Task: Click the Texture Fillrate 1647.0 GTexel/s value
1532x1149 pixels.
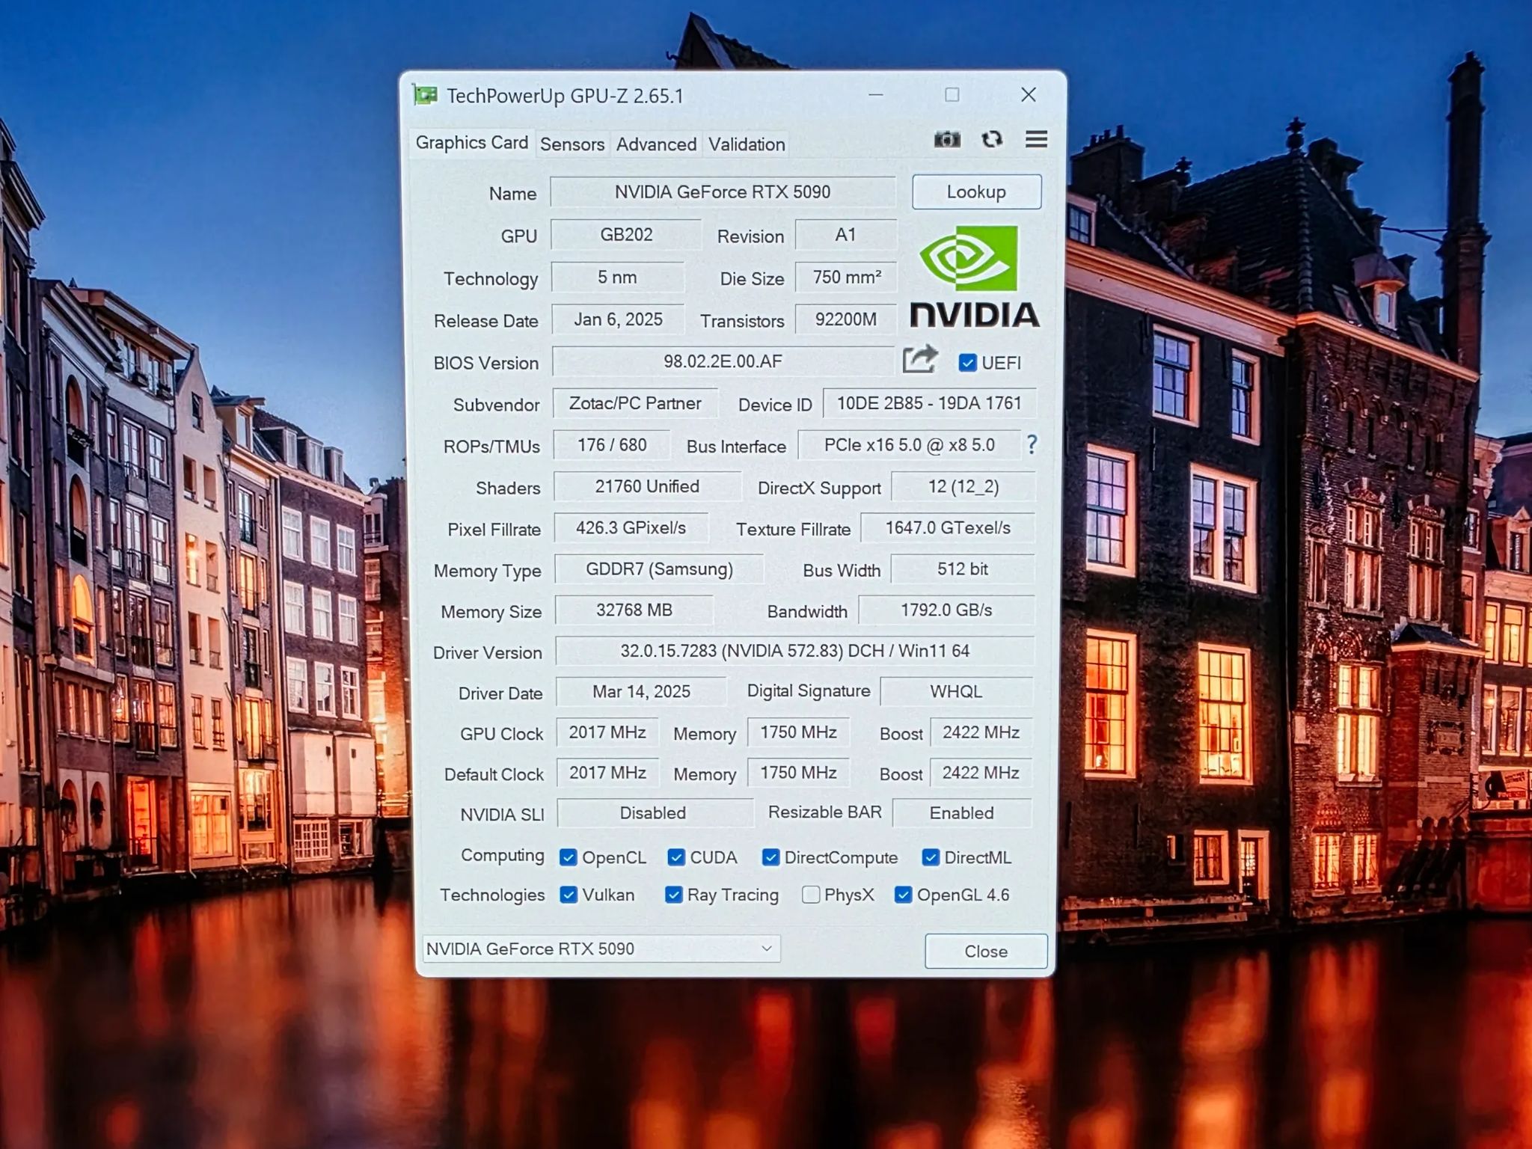Action: click(x=948, y=528)
